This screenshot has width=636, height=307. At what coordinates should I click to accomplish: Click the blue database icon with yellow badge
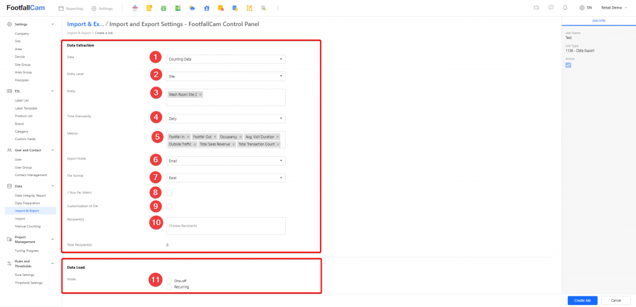pyautogui.click(x=235, y=8)
